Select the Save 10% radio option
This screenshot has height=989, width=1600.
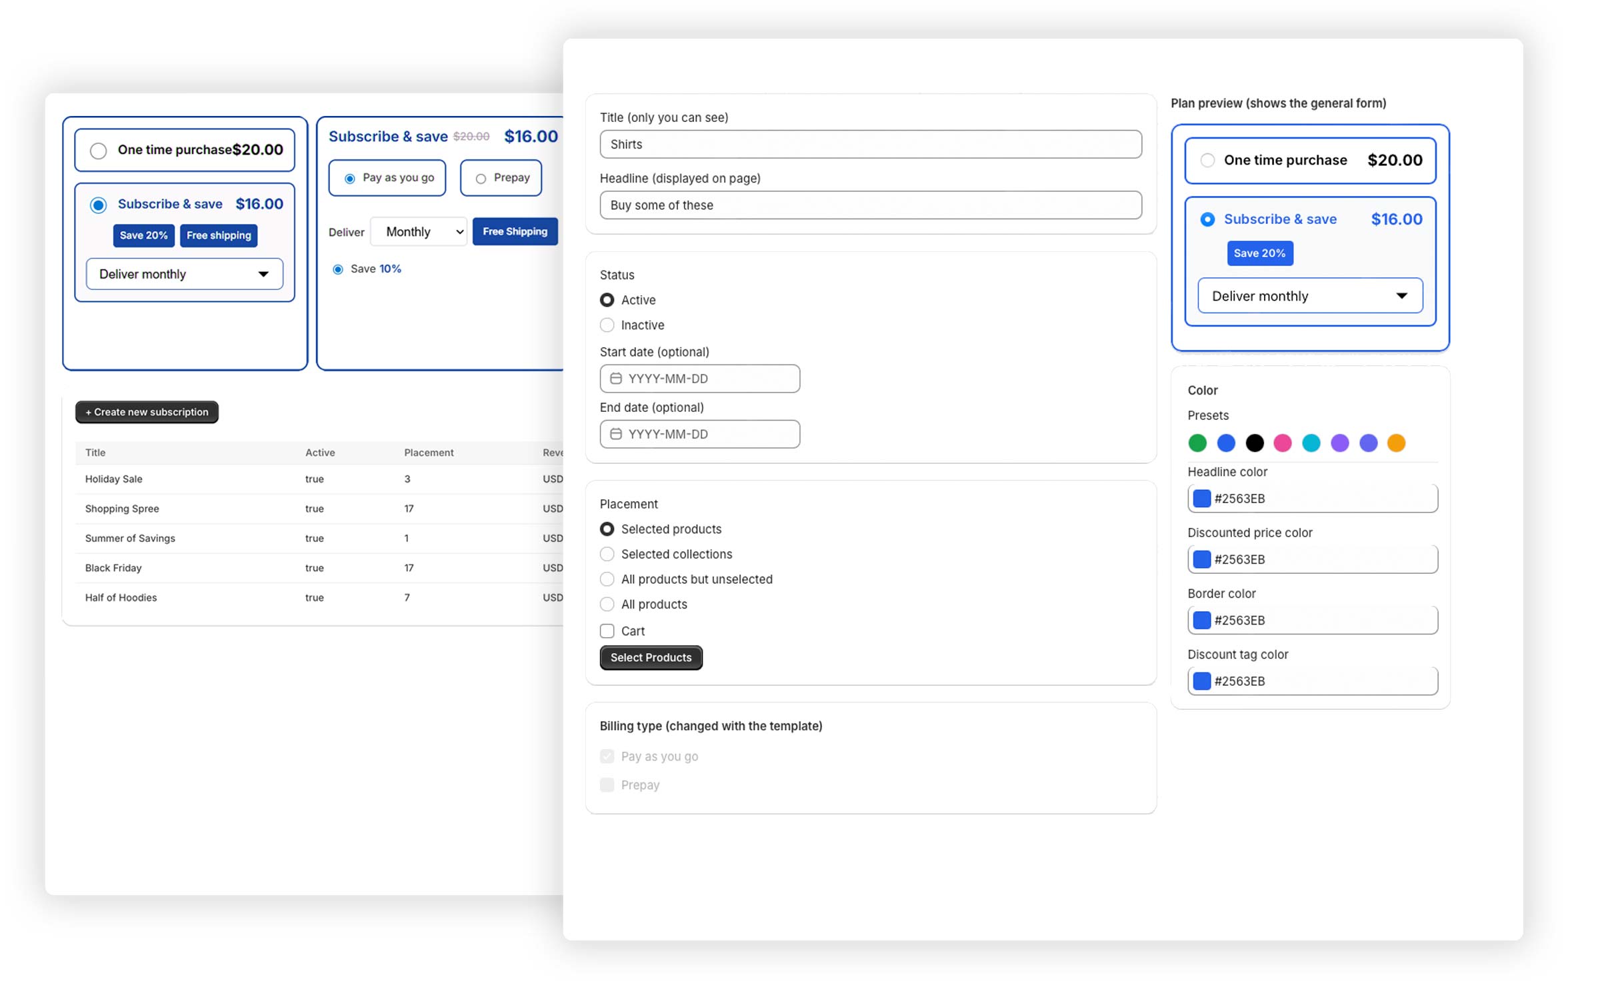click(338, 269)
